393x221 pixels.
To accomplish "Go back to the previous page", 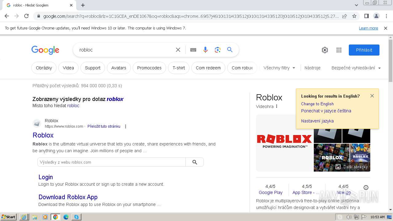I will pos(7,16).
